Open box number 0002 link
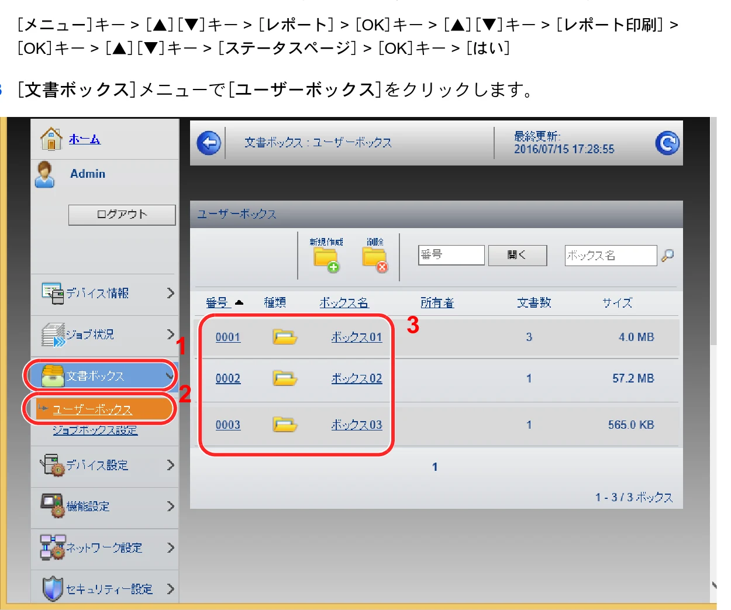 [228, 378]
